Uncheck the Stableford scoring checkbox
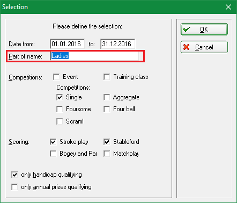The width and height of the screenshot is (237, 203). point(107,142)
